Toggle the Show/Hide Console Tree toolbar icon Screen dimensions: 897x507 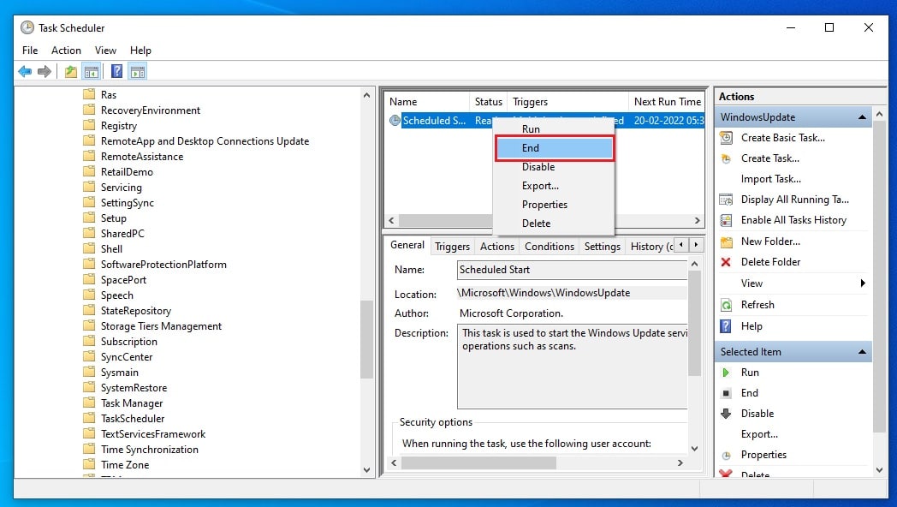pos(91,72)
